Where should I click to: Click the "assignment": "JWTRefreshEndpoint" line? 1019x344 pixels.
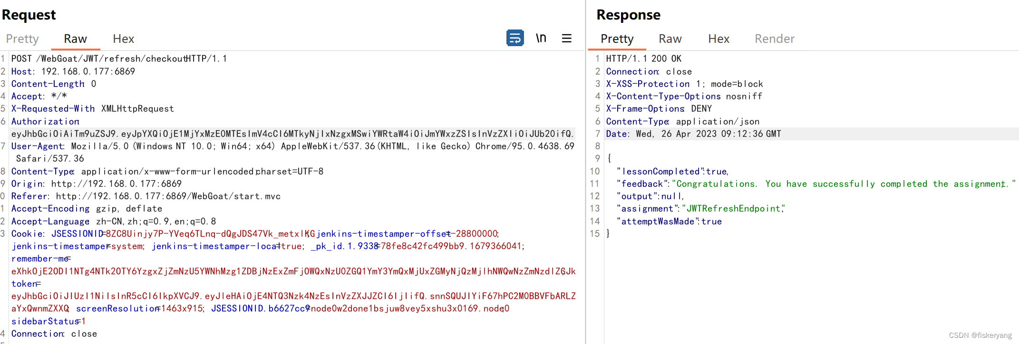(x=700, y=208)
